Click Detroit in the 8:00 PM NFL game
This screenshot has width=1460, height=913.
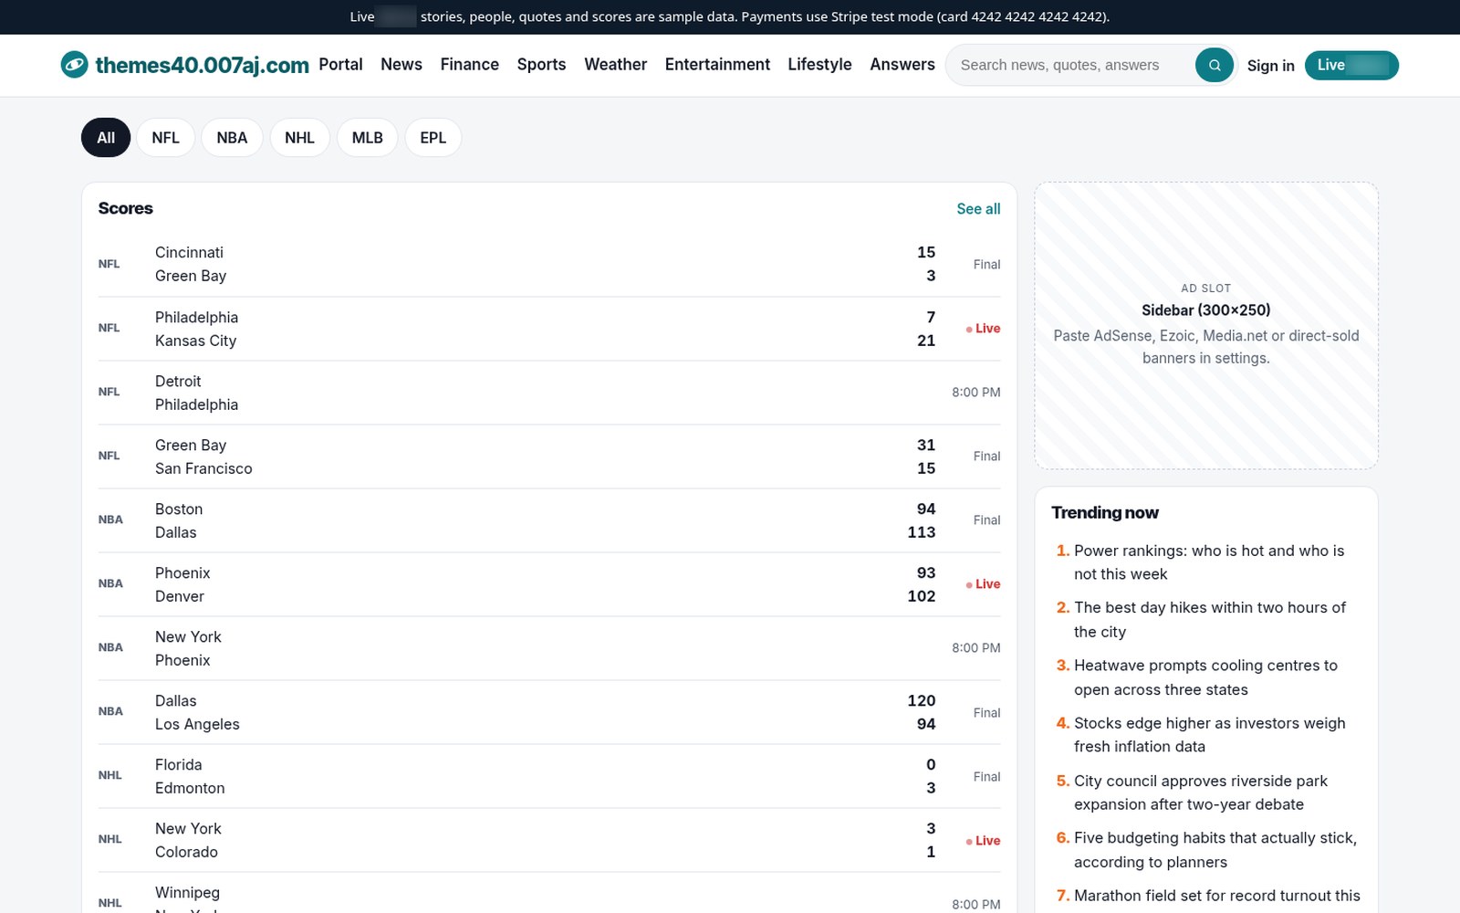(178, 381)
